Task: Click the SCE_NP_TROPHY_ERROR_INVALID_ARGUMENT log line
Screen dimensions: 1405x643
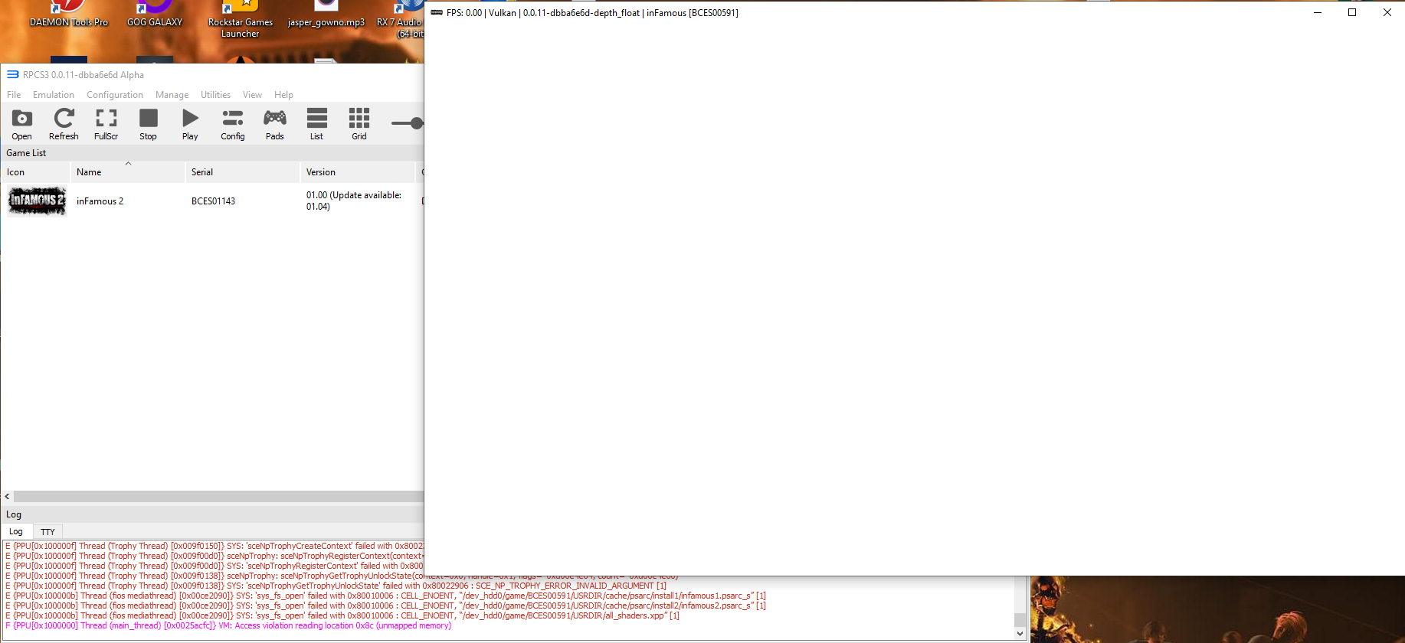Action: click(x=336, y=586)
